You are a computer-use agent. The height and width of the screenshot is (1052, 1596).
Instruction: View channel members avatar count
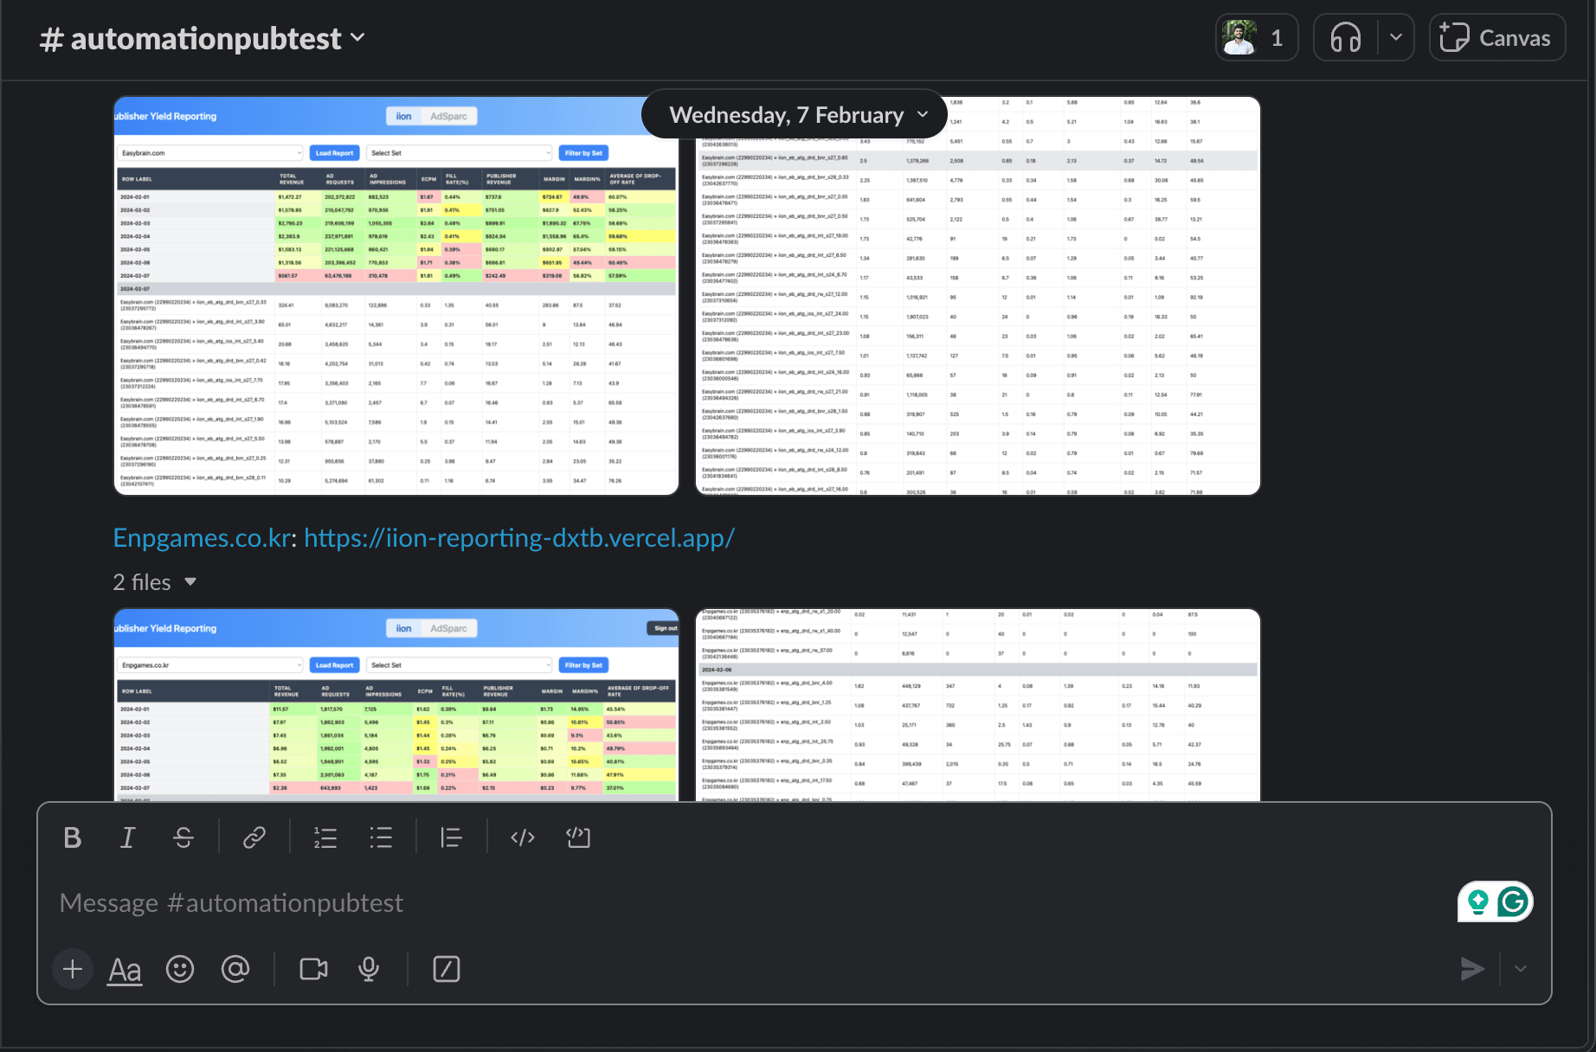1257,38
